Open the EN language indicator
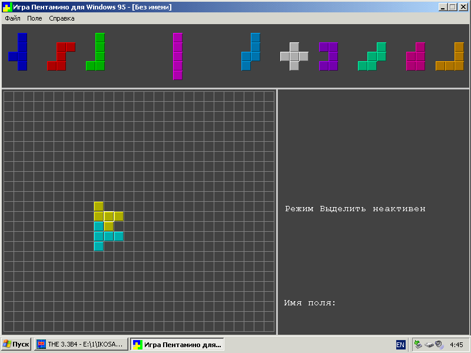This screenshot has width=471, height=353. click(400, 345)
